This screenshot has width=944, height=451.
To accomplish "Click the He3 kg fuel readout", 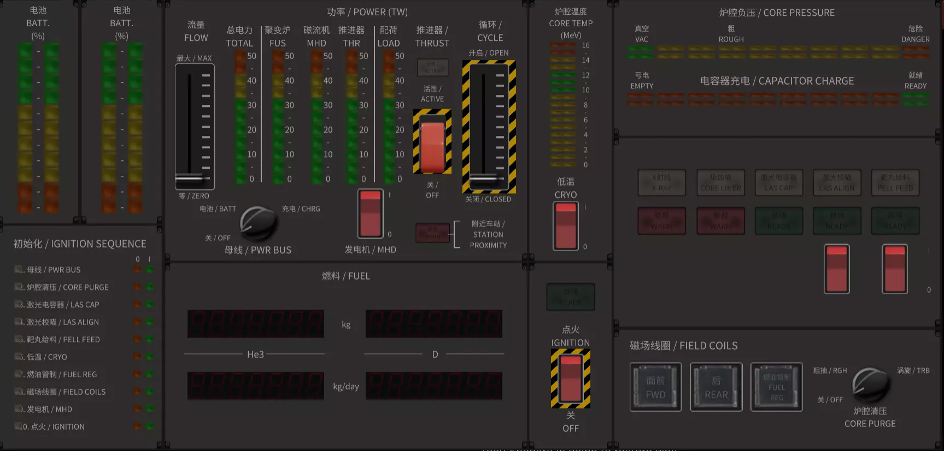I will (256, 324).
